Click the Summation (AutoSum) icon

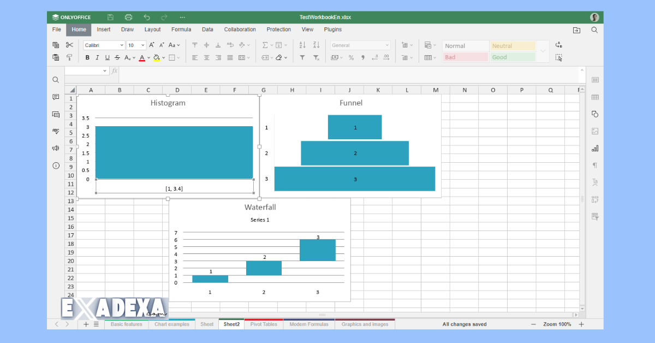click(264, 45)
